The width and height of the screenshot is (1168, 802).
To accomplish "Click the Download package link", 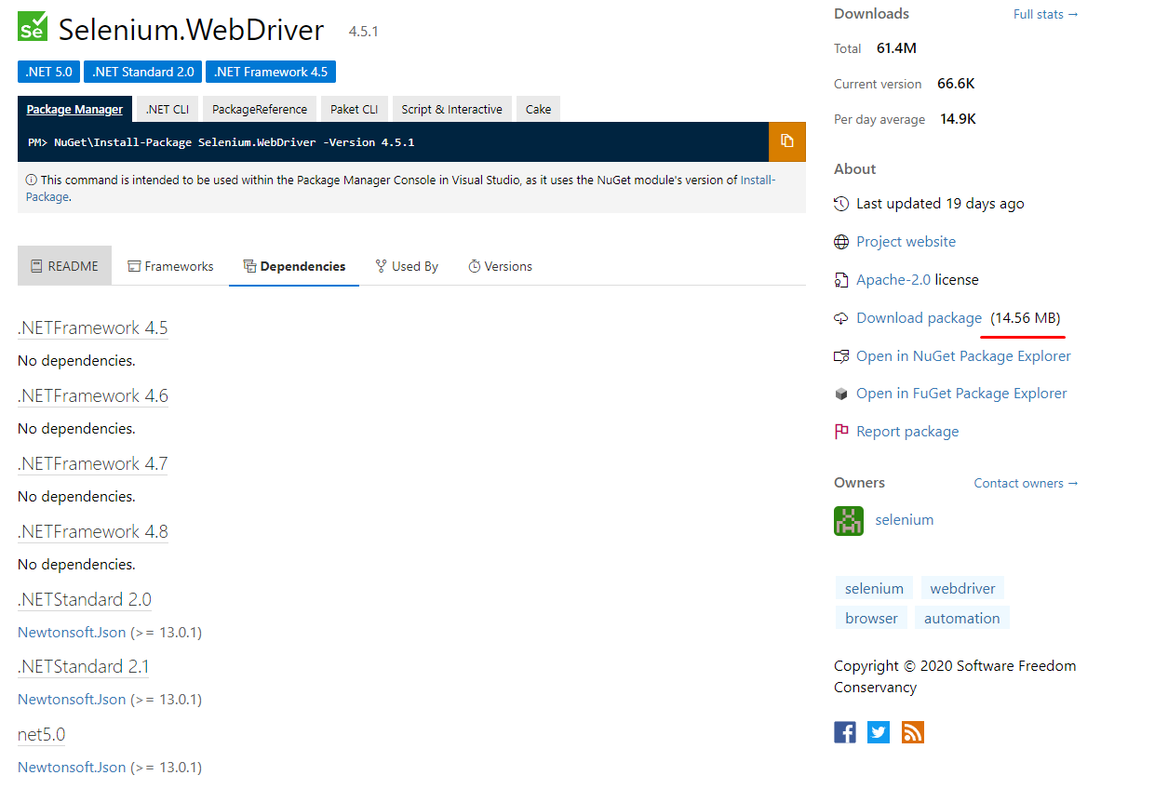I will (919, 318).
